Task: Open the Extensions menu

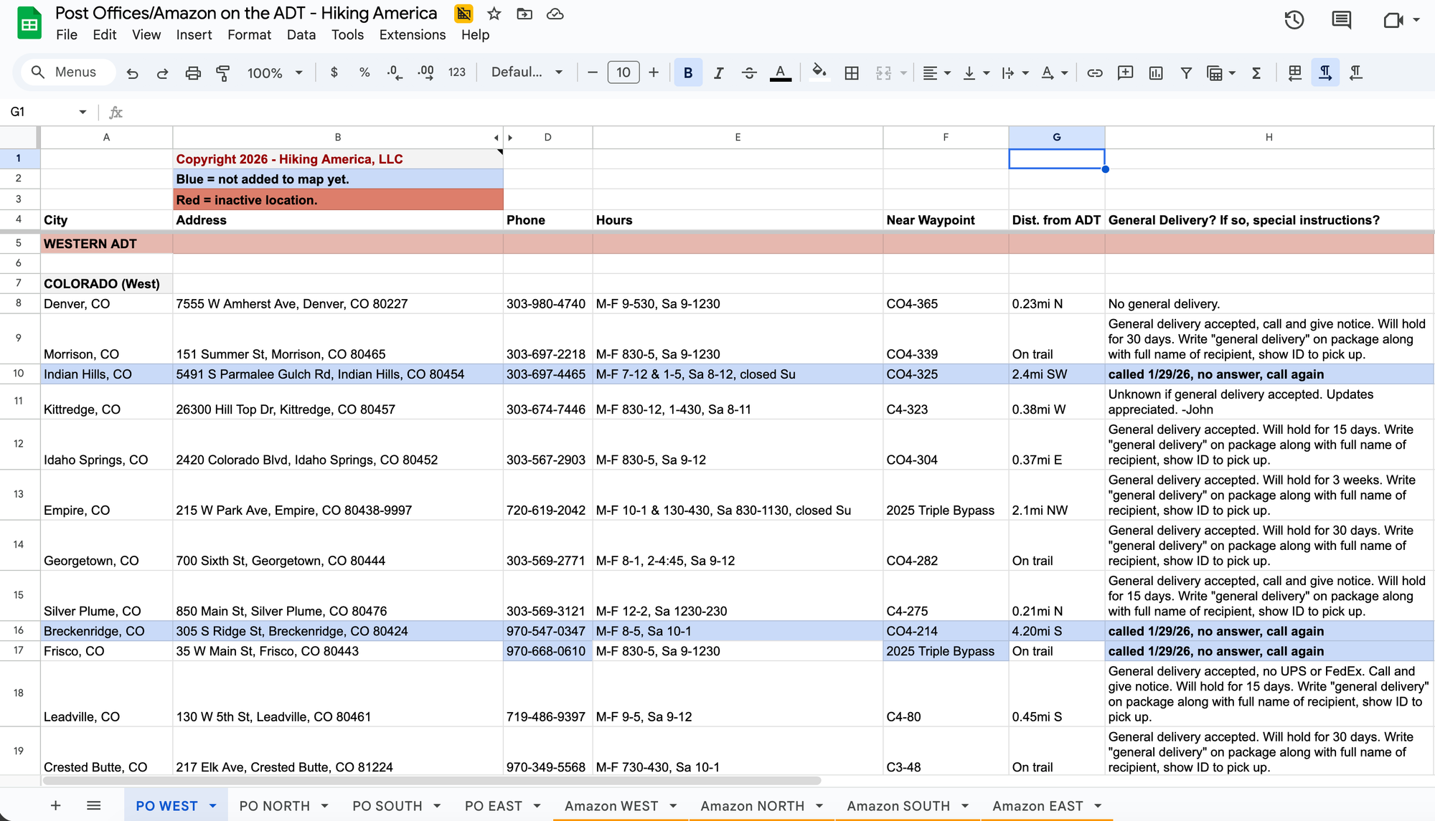Action: click(412, 34)
